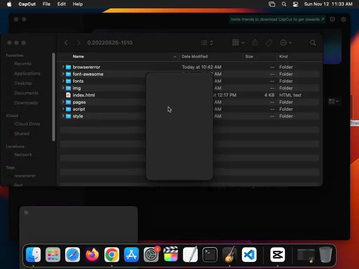Sort by the Size column header

point(249,56)
